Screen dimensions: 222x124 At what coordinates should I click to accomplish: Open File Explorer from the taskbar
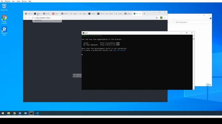click(x=9, y=113)
